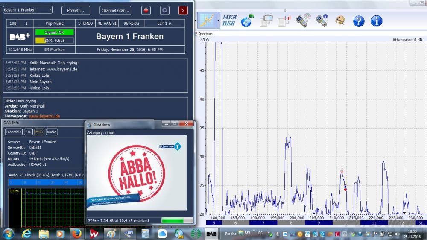
Task: Click the TV channel table icon
Action: 266,20
